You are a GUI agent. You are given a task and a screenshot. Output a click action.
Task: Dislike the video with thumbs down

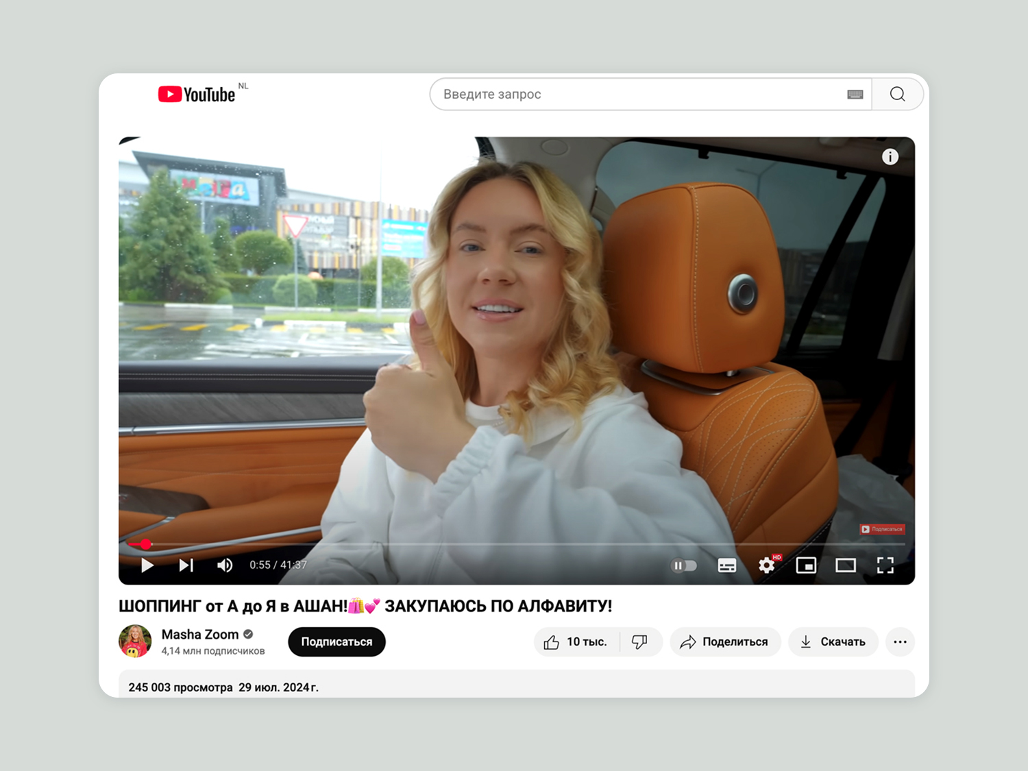click(x=639, y=642)
